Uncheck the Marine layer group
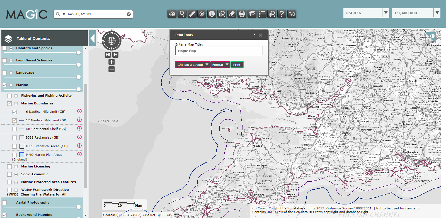 pyautogui.click(x=4, y=85)
